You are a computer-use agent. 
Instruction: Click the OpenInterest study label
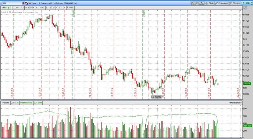coord(26,103)
